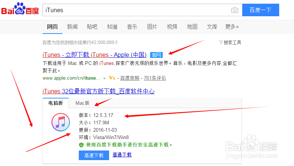Go to the 视频 tab

pos(172,27)
